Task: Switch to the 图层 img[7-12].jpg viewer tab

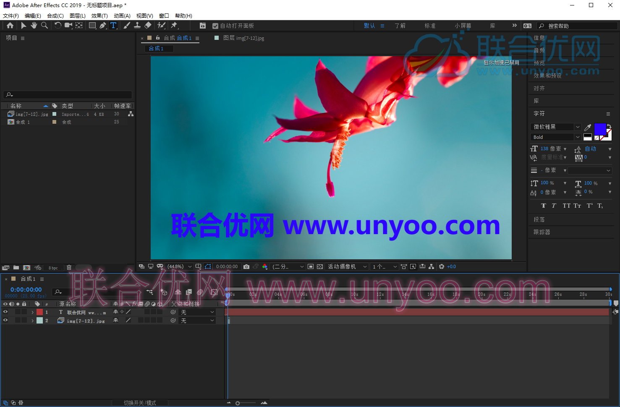Action: click(243, 38)
